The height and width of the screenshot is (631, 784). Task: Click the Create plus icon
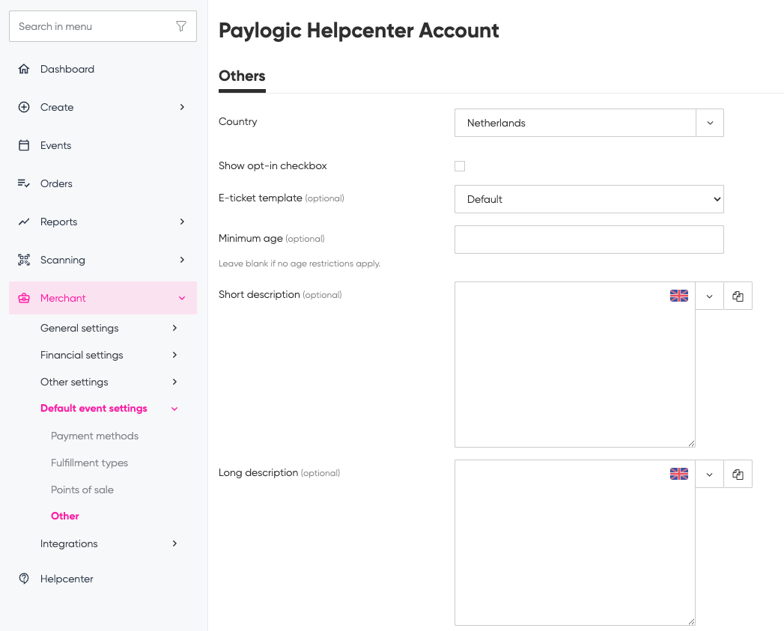24,107
